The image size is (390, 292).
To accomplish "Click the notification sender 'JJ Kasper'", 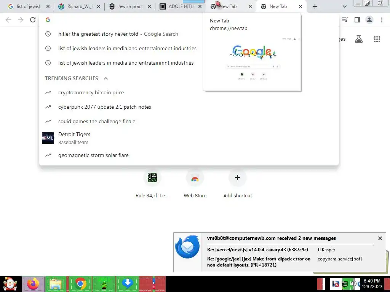I will (326, 250).
